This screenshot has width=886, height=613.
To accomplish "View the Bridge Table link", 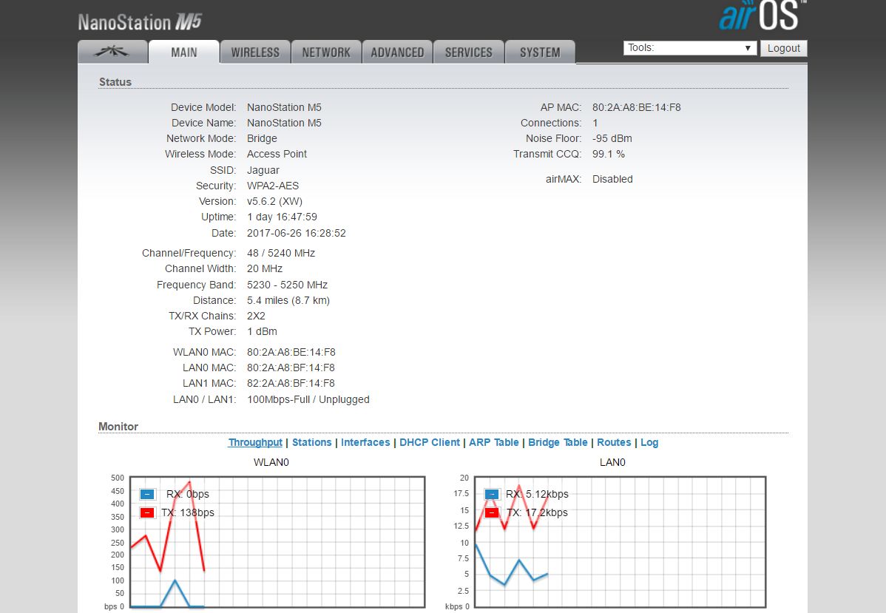I will [x=558, y=442].
